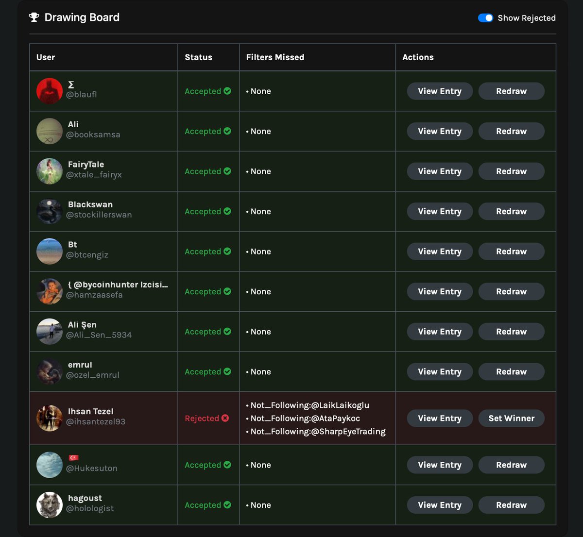Click the User column header
583x537 pixels.
pos(45,57)
